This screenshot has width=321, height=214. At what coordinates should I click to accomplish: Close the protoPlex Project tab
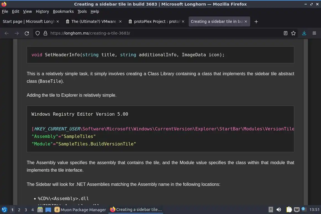pos(183,21)
